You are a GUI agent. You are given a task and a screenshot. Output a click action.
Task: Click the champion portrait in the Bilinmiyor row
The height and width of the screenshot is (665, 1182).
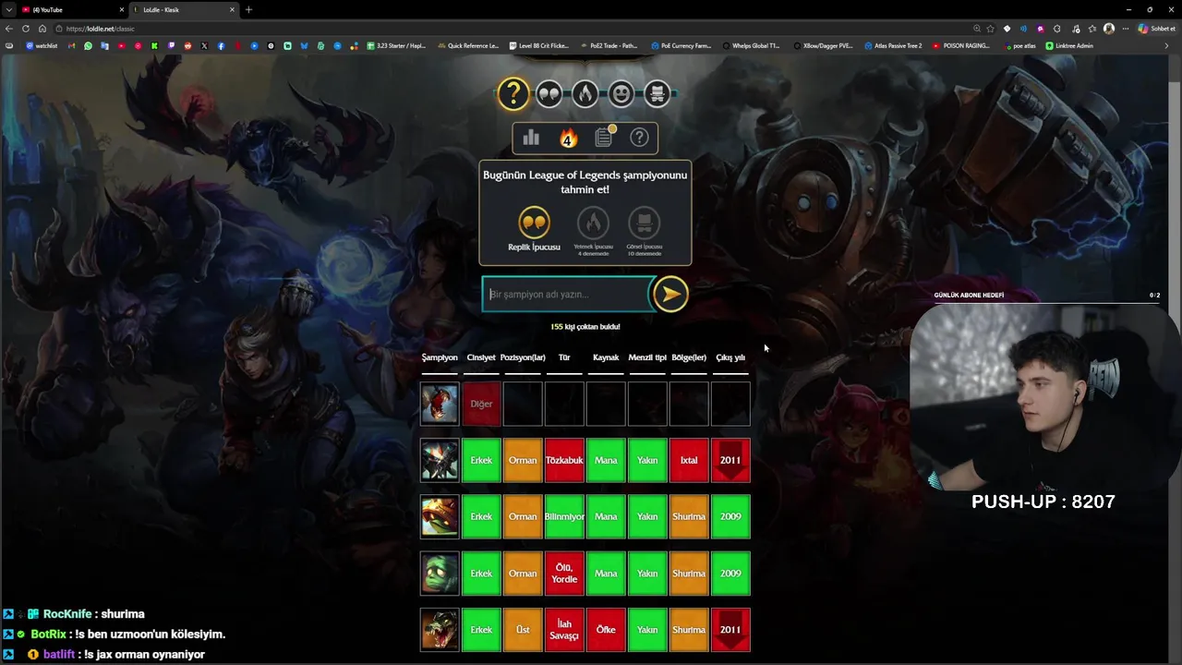click(440, 516)
